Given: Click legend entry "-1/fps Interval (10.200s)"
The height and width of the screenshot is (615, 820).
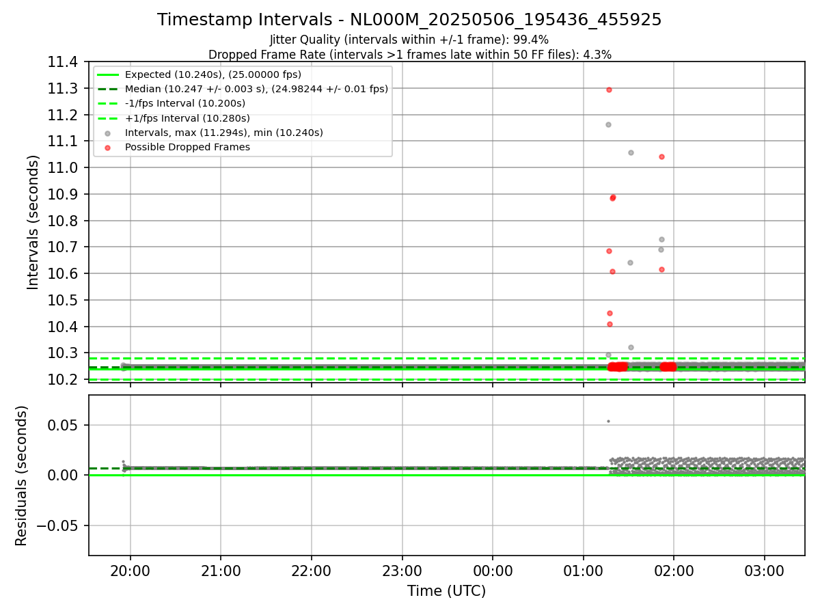Looking at the screenshot, I should (185, 103).
